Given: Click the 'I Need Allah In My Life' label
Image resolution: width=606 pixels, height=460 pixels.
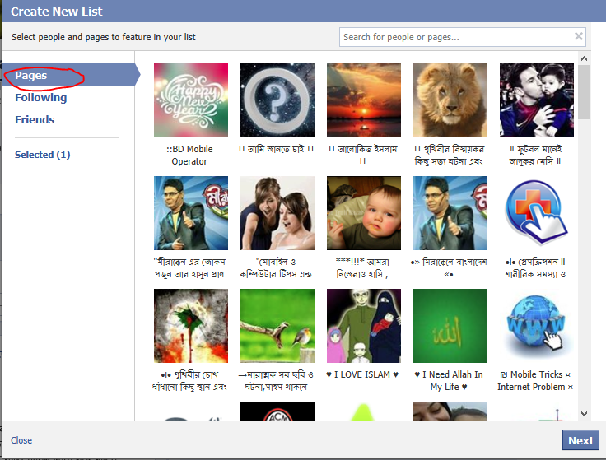Looking at the screenshot, I should 449,380.
